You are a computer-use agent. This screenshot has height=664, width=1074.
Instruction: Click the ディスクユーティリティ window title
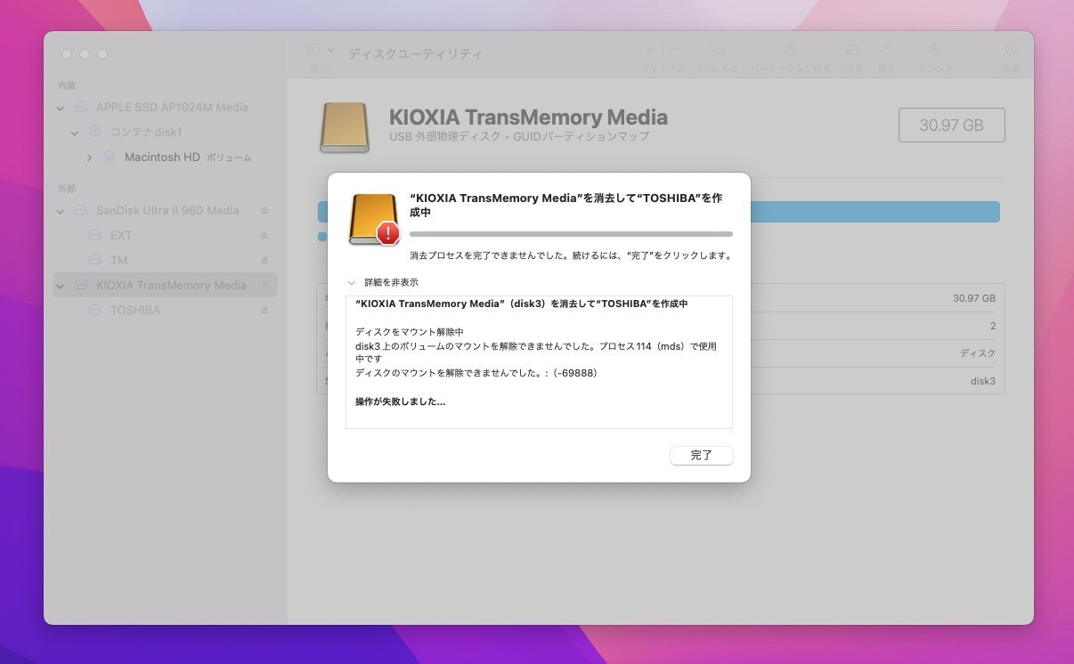415,54
